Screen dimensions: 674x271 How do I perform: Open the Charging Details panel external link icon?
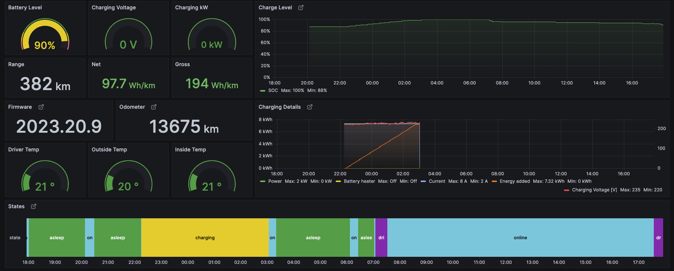pyautogui.click(x=309, y=107)
